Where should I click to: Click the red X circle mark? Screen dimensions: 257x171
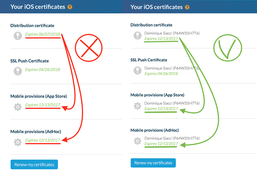[x=89, y=48]
